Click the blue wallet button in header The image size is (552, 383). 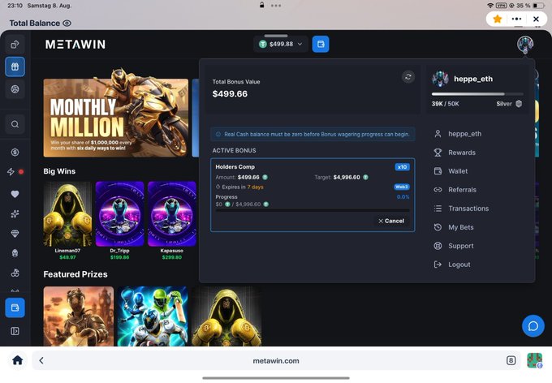tap(321, 44)
